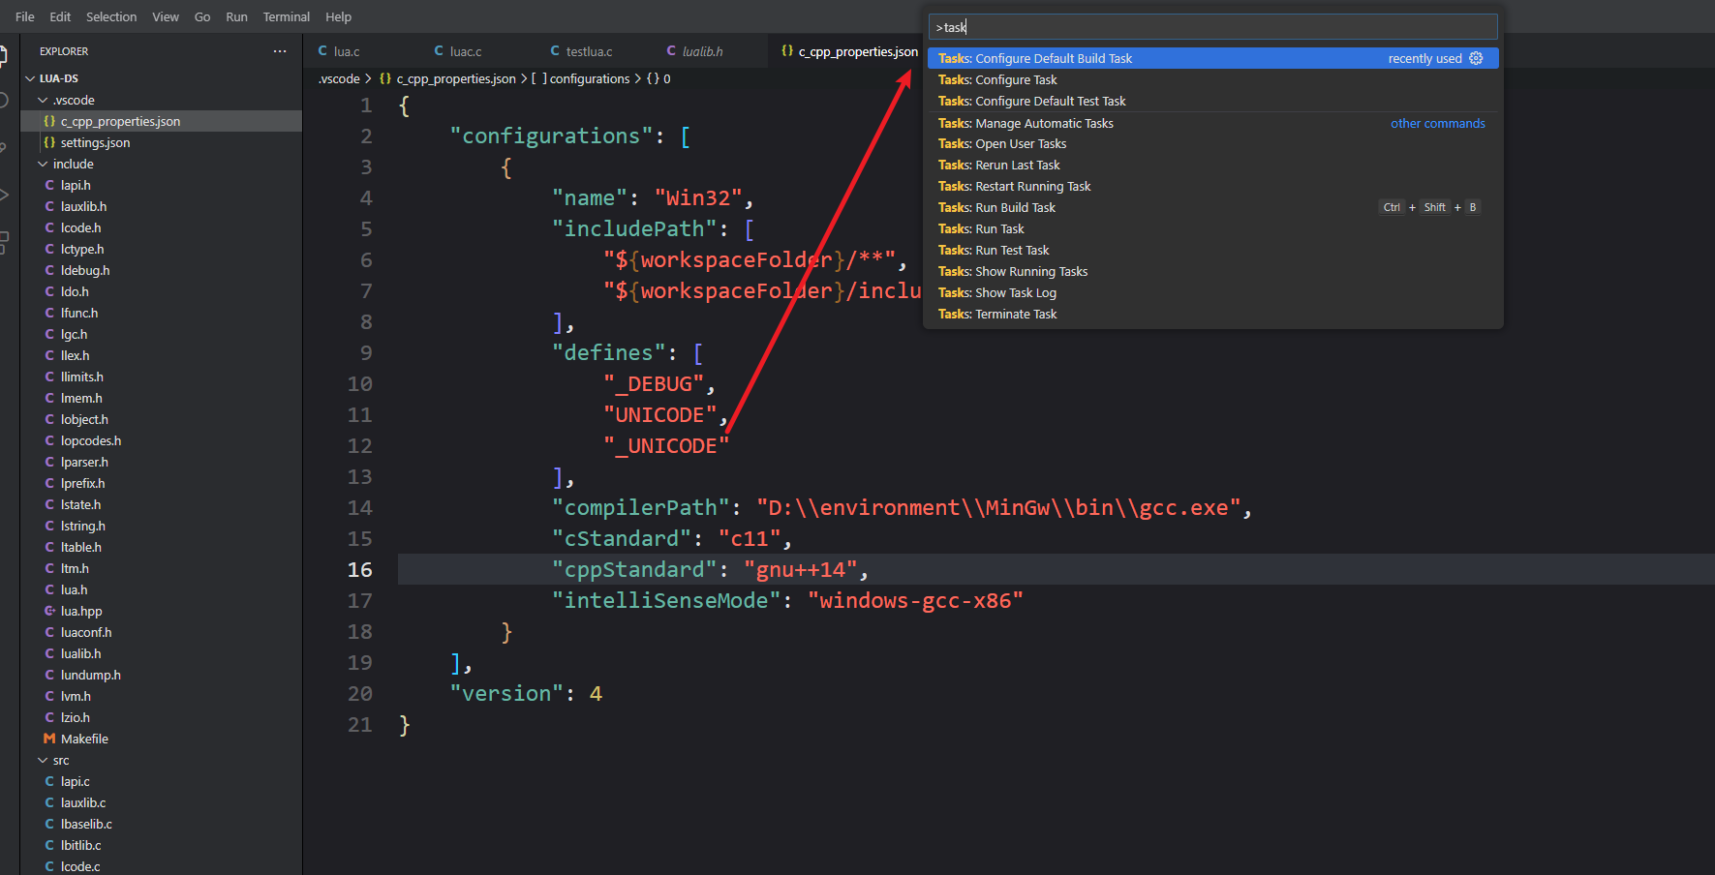Click the orange M icon beside Makefile
Image resolution: width=1715 pixels, height=875 pixels.
coord(49,739)
